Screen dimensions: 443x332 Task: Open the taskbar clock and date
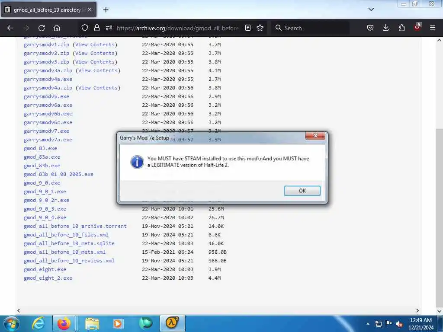(x=421, y=324)
